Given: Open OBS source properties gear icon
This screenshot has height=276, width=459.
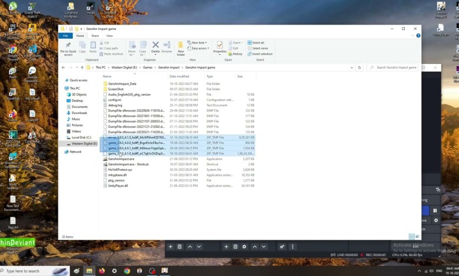Looking at the screenshot, I should [x=244, y=247].
